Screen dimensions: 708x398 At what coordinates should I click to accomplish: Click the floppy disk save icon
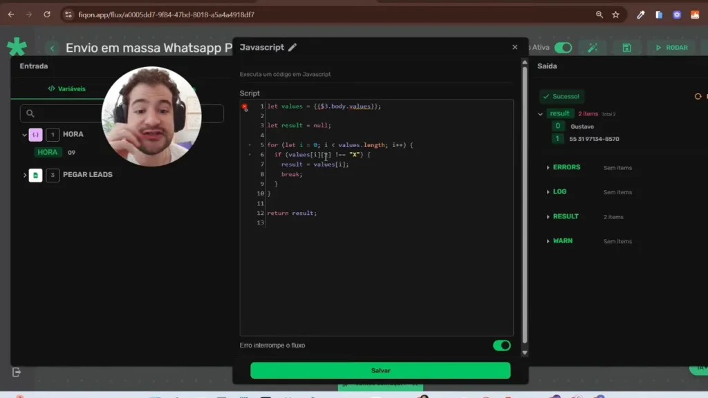click(626, 48)
